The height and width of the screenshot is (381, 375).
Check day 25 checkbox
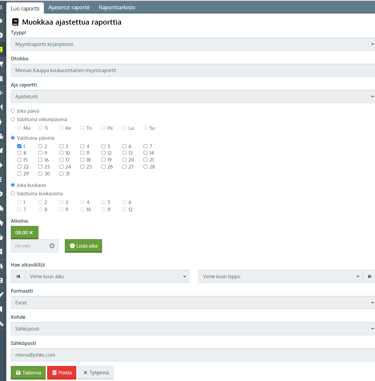(x=83, y=167)
